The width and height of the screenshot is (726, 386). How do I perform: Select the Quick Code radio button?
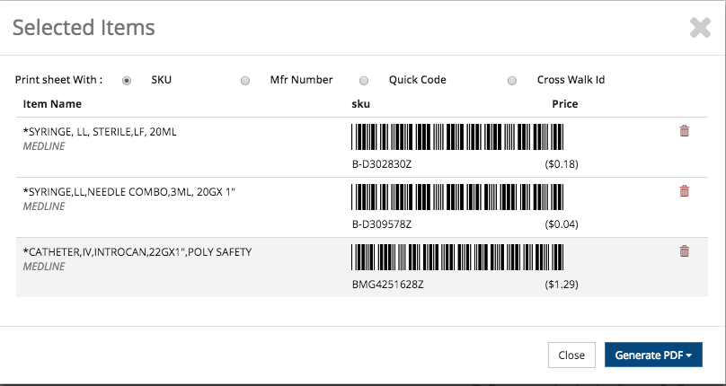click(364, 81)
